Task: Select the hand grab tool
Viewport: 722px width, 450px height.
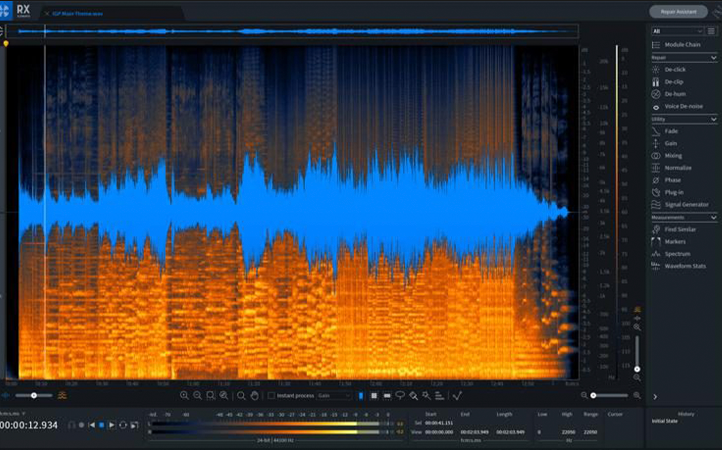Action: coord(255,396)
